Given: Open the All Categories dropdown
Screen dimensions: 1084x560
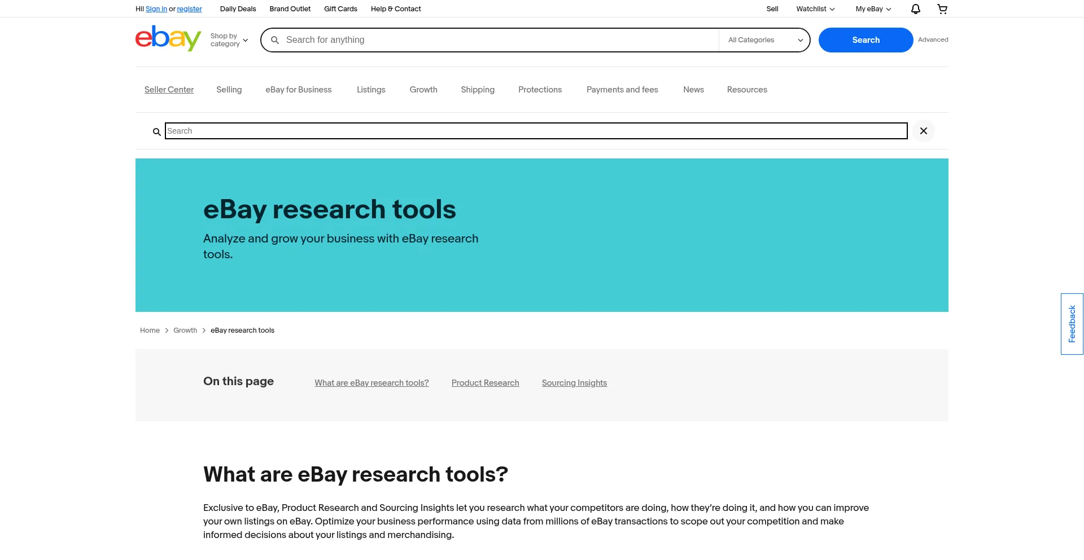Looking at the screenshot, I should pyautogui.click(x=764, y=40).
